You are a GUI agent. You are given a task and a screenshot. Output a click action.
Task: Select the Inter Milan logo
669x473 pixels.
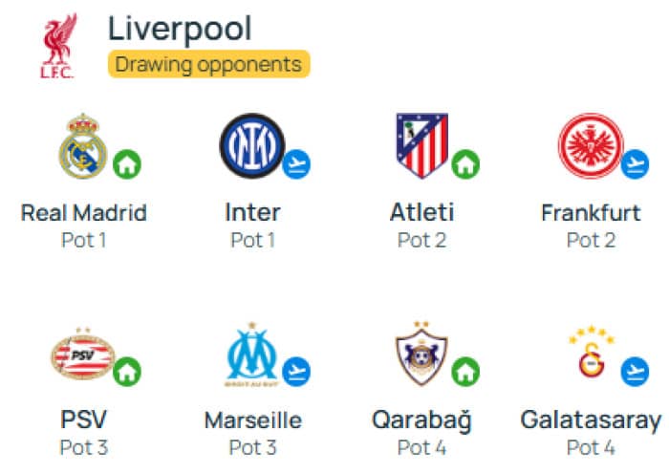(252, 146)
